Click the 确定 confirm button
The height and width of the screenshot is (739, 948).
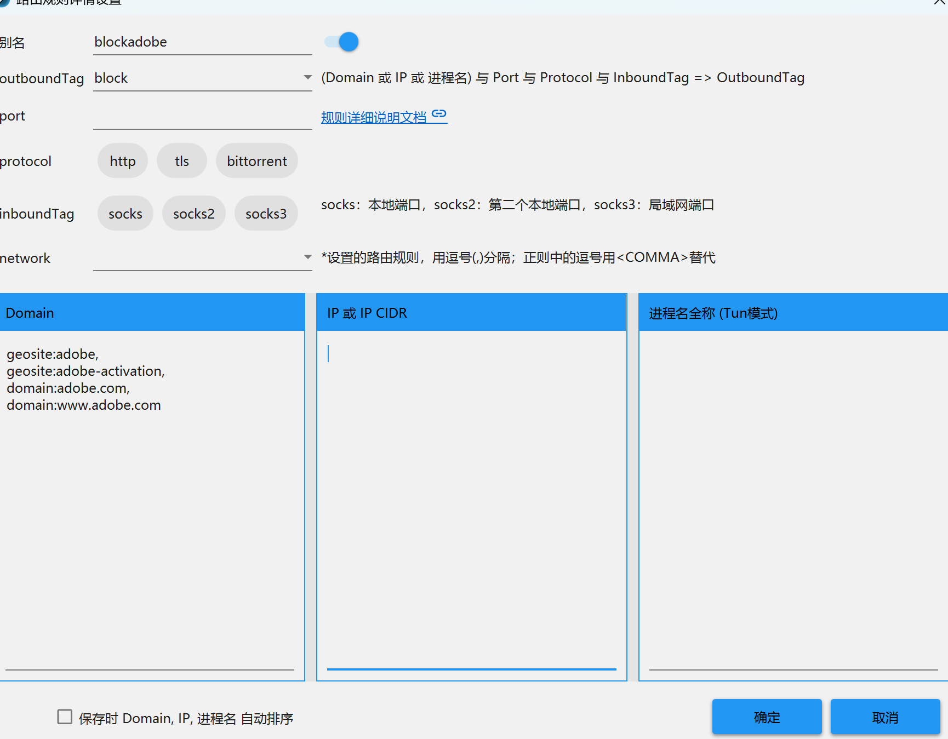click(x=767, y=717)
